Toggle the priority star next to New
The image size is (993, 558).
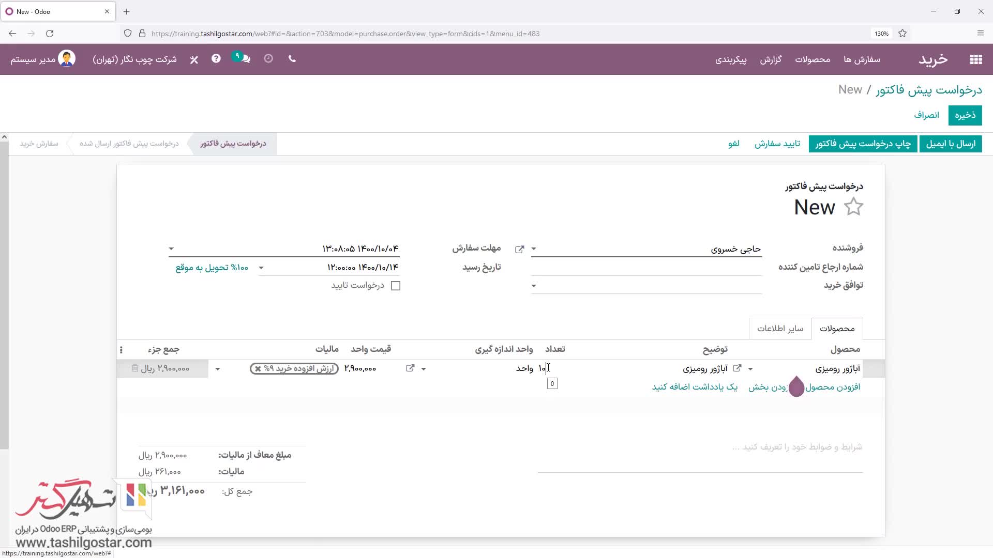(853, 207)
